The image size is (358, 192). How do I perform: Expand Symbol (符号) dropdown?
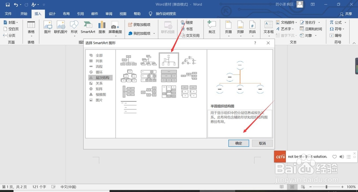[343, 29]
